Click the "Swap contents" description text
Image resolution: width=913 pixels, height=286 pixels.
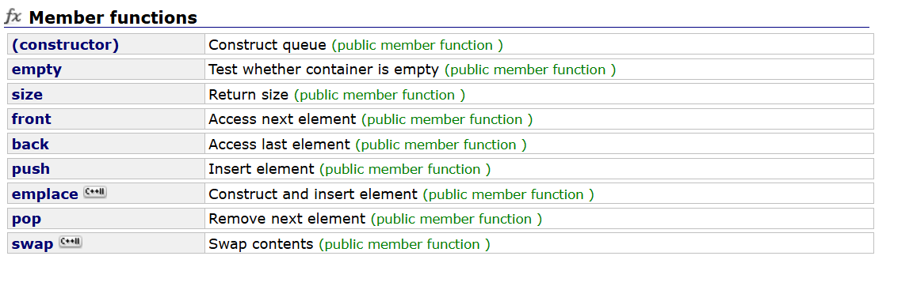(262, 244)
